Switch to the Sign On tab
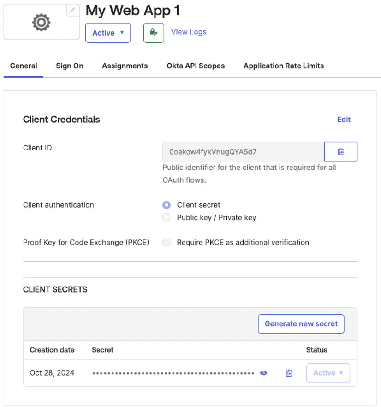Image resolution: width=381 pixels, height=407 pixels. coord(70,66)
